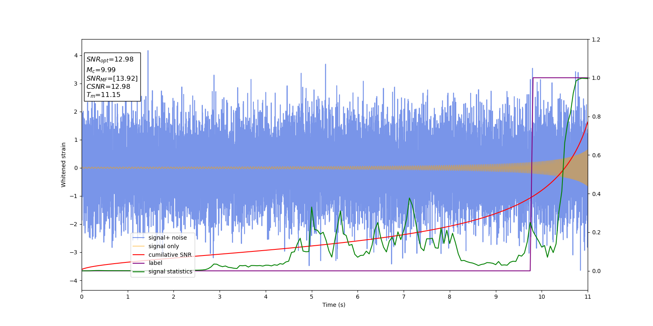Click left axis tick label 4
The width and height of the screenshot is (653, 326).
tap(76, 55)
